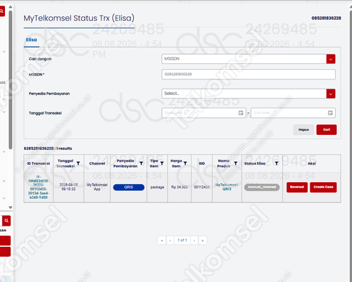Screen dimensions: 352x282
Task: Click the Channel column header
Action: pos(97,163)
